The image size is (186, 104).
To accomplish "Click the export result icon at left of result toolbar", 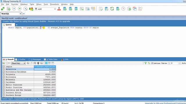I will pos(3,63).
